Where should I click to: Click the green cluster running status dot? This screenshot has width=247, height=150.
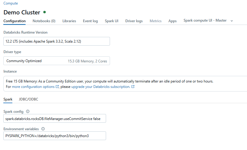[44, 12]
